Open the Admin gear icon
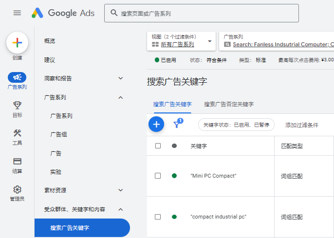Image resolution: width=334 pixels, height=238 pixels. point(17,189)
